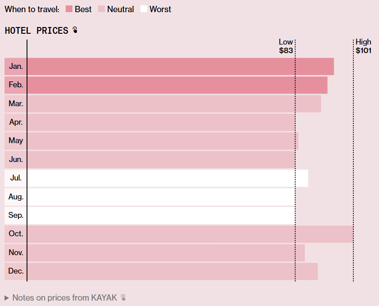The width and height of the screenshot is (379, 306).
Task: Click the July price bar
Action: 167,178
